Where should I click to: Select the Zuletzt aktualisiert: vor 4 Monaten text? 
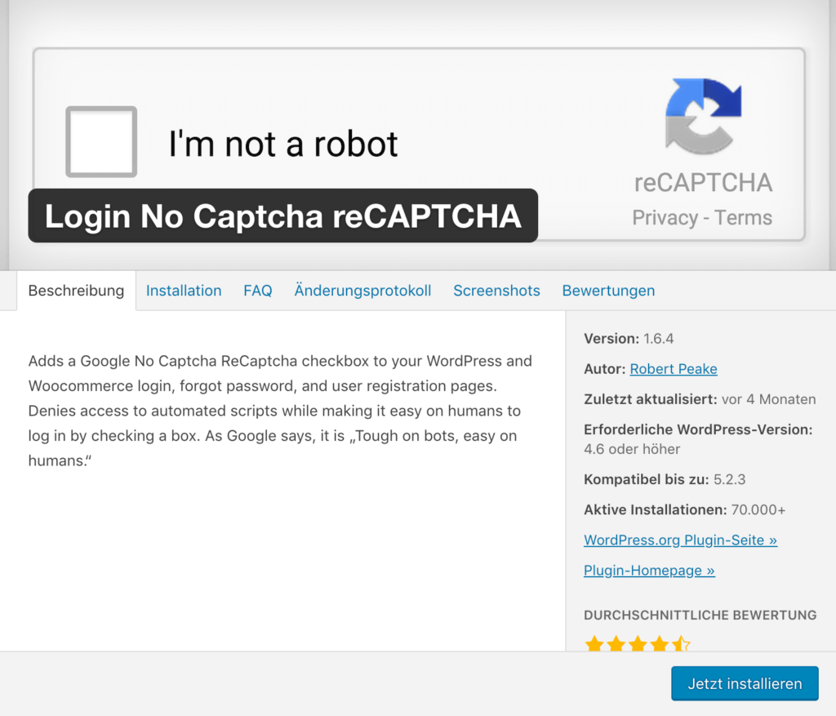coord(700,399)
